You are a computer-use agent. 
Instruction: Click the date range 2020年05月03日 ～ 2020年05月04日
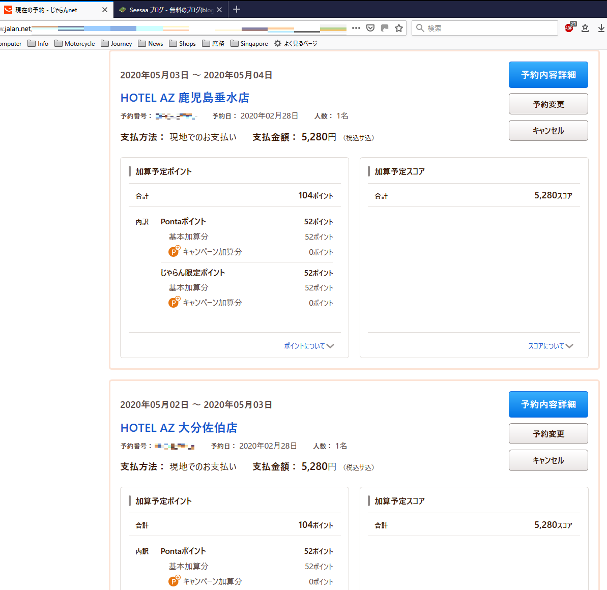point(196,75)
